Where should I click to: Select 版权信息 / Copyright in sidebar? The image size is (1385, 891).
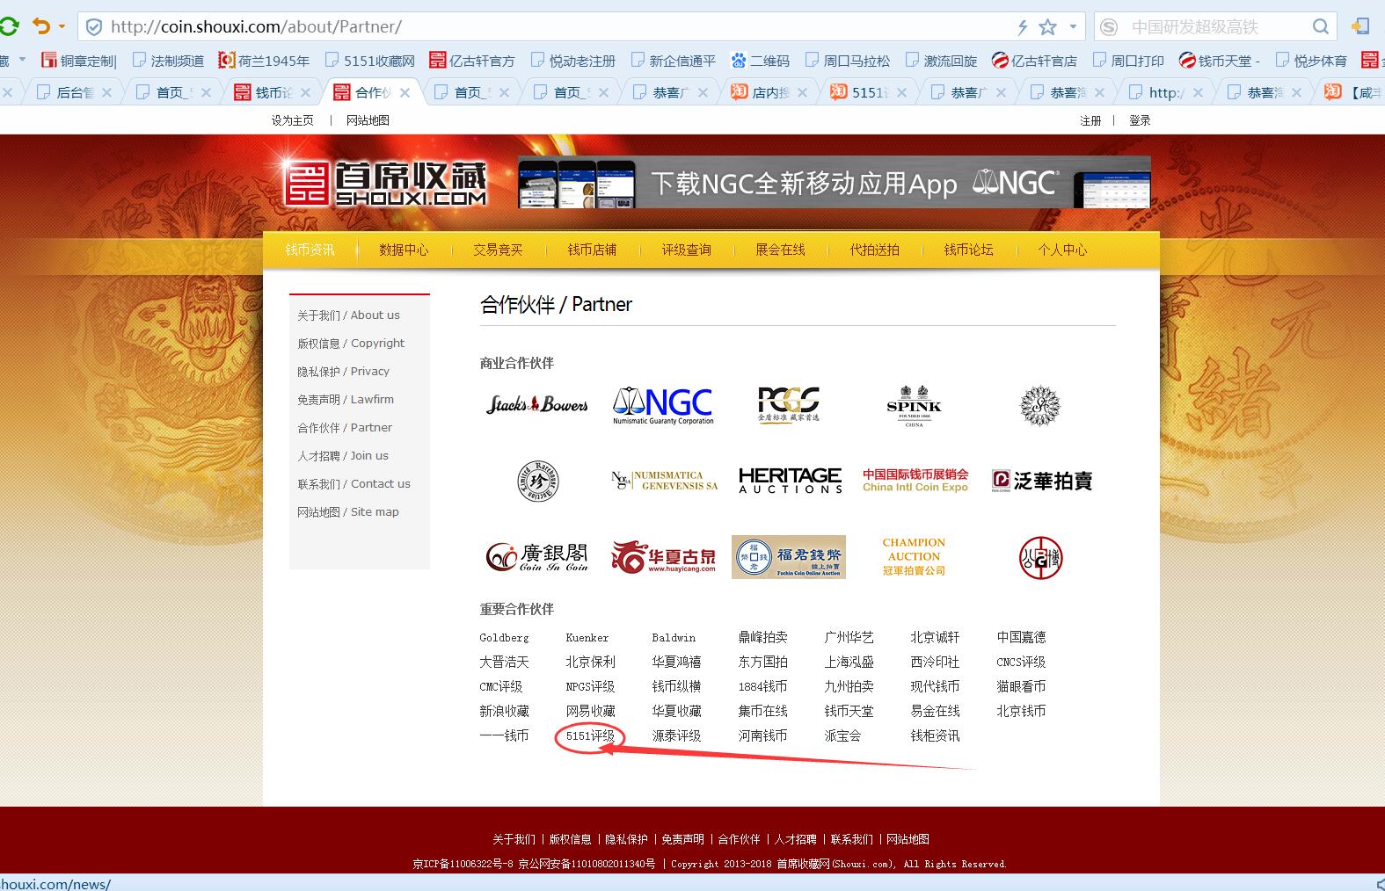pyautogui.click(x=351, y=344)
